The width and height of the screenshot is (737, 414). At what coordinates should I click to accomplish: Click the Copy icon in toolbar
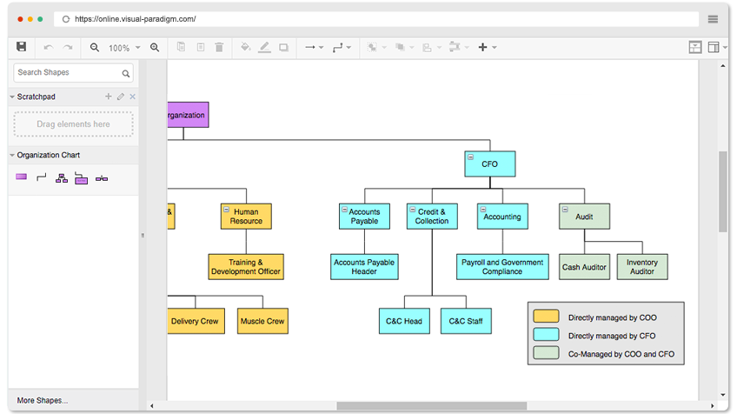coord(181,47)
